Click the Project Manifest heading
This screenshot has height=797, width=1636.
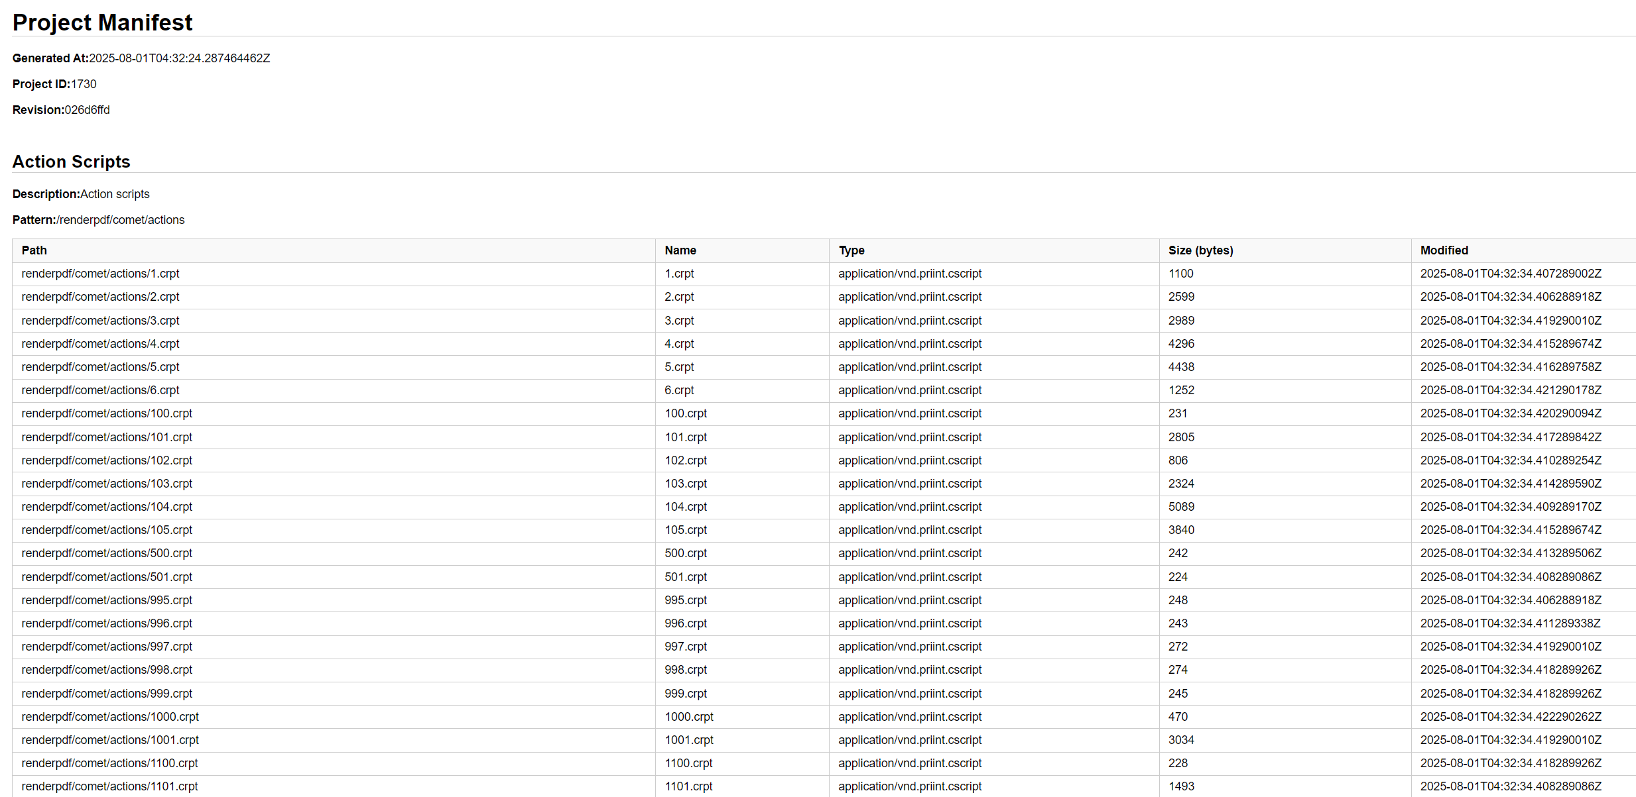click(102, 22)
